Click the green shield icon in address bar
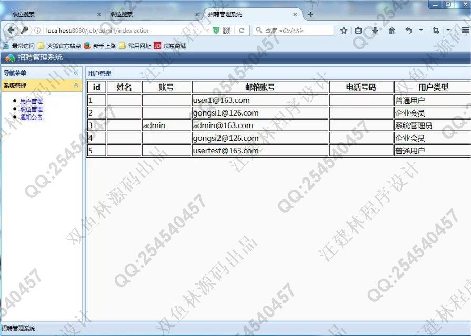The width and height of the screenshot is (471, 336). [216, 30]
